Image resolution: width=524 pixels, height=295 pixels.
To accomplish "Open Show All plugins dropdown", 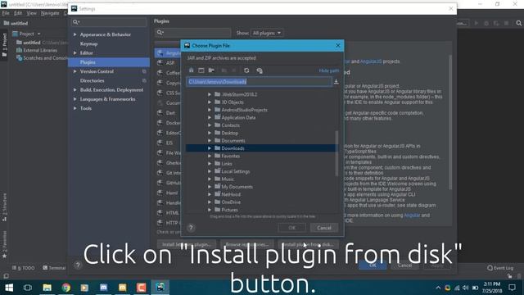I will point(266,33).
